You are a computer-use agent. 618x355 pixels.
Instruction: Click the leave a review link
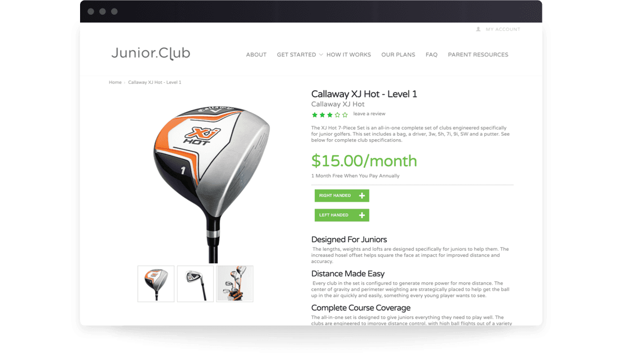tap(369, 114)
